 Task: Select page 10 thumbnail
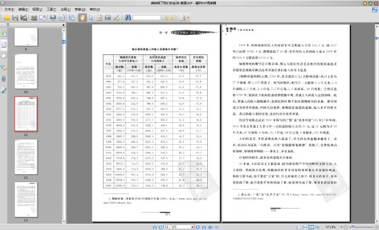click(x=26, y=71)
